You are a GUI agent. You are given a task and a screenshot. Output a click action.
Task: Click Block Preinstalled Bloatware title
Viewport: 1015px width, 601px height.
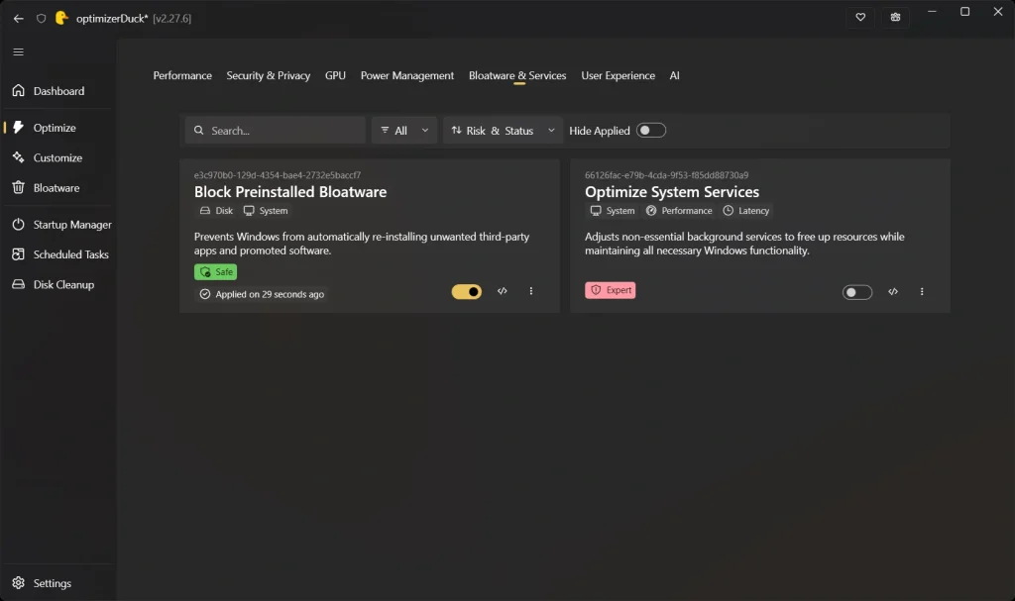tap(290, 192)
